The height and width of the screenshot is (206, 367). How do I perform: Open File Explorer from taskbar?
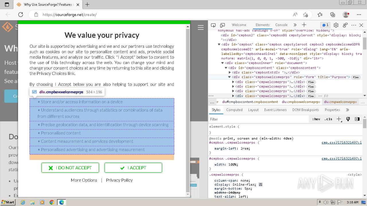click(32, 202)
